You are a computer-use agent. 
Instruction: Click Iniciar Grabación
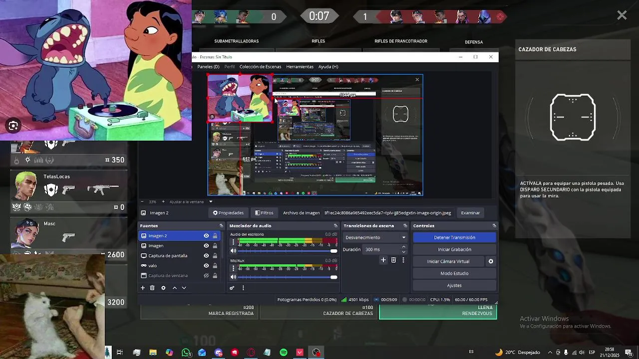point(454,249)
